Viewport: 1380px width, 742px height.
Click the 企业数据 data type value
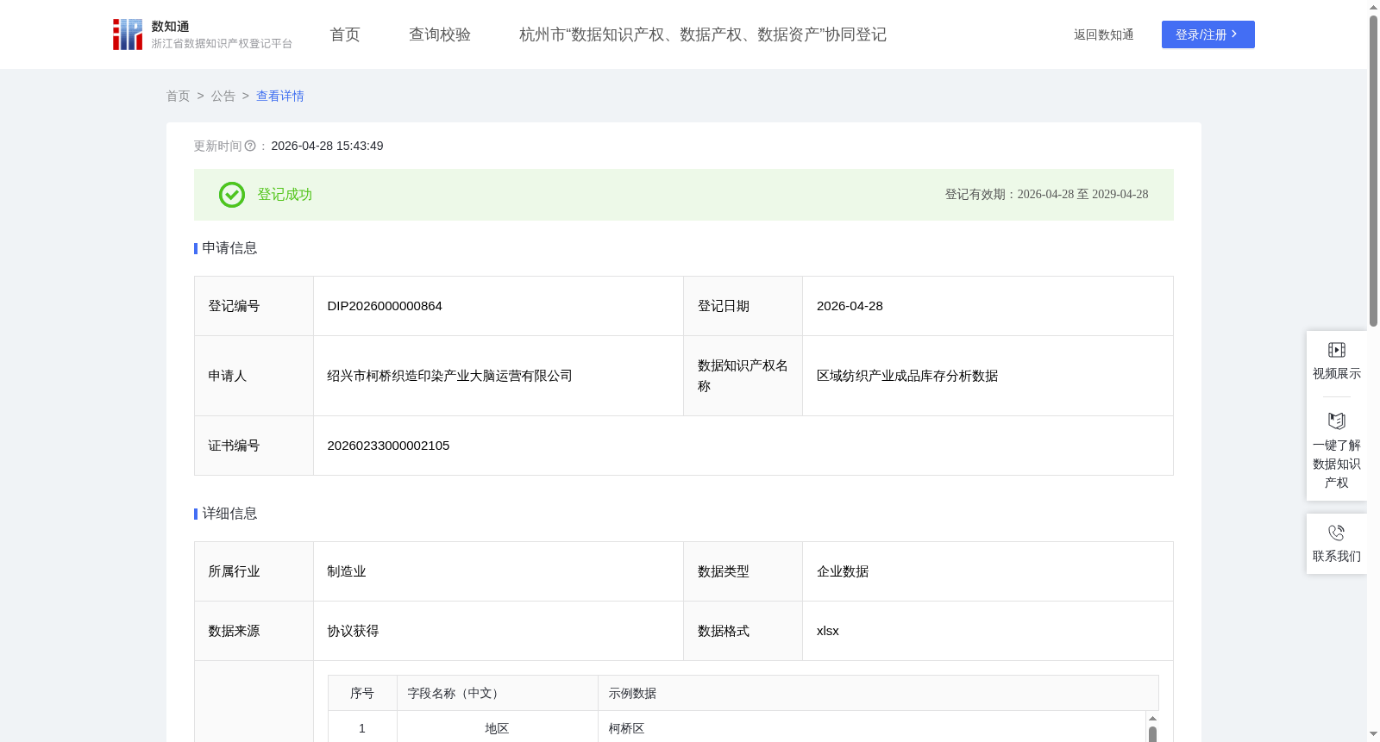(x=843, y=571)
